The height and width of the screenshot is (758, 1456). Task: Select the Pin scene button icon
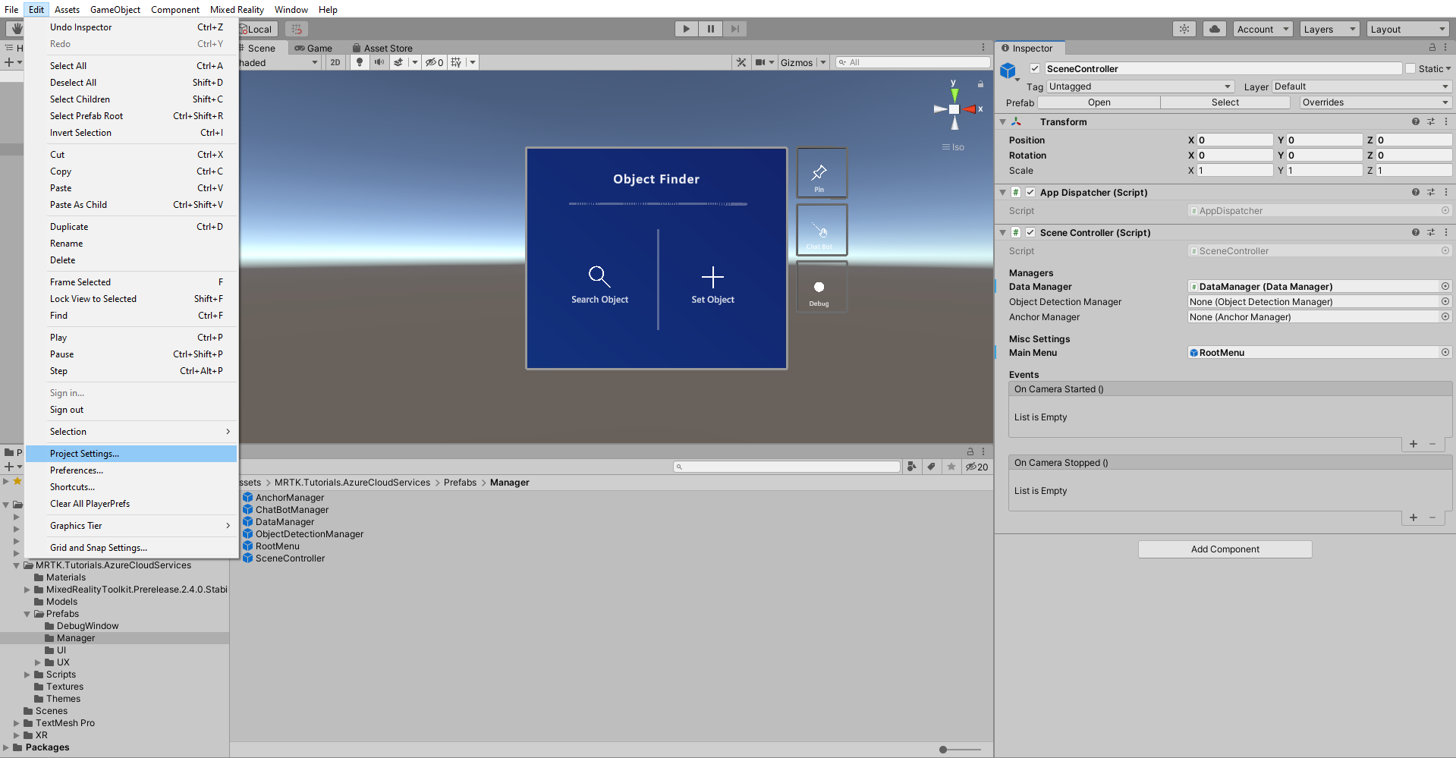point(821,172)
